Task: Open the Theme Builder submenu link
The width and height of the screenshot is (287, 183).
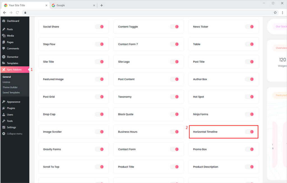Action: point(10,87)
